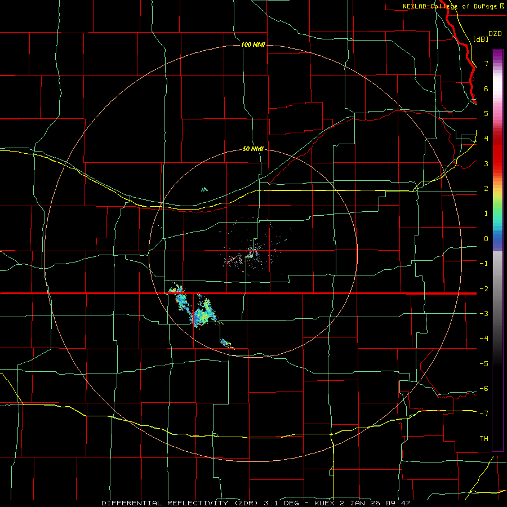Viewport: 507px width, 507px height.
Task: Click the [dB] units label
Action: coord(481,39)
